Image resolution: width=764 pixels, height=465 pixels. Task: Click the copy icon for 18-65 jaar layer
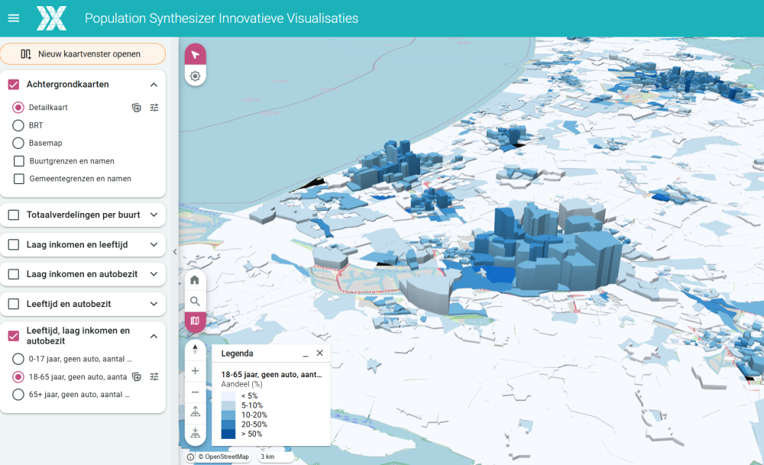[x=137, y=377]
